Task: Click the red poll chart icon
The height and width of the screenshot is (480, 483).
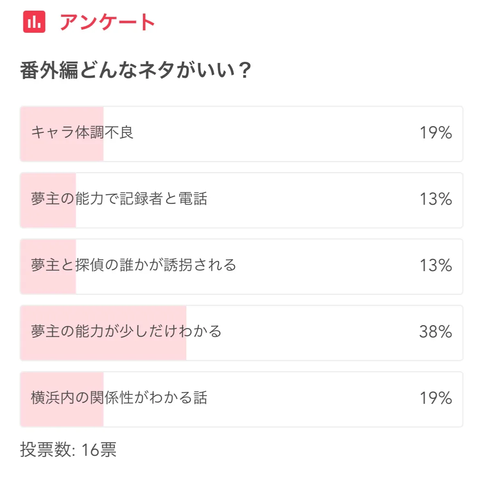Action: pos(34,22)
